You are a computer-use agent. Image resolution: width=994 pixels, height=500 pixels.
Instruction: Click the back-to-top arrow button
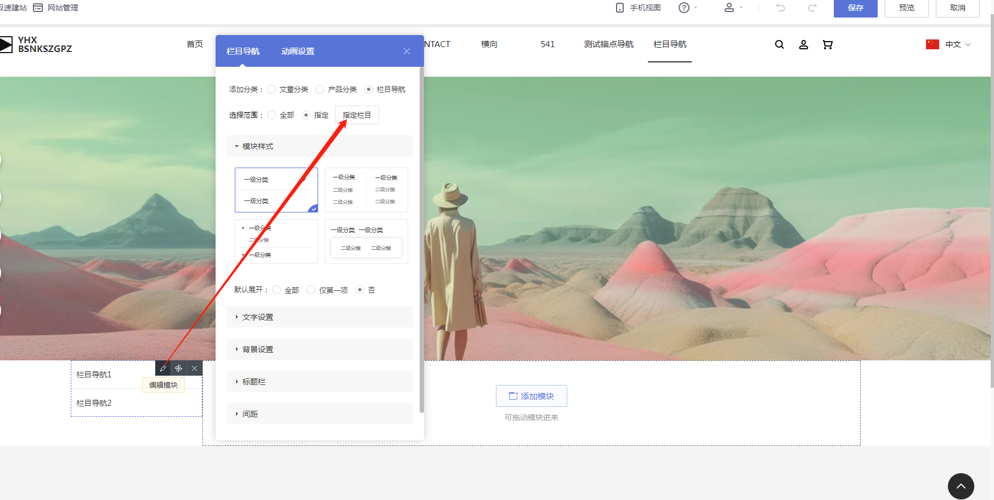pos(961,486)
